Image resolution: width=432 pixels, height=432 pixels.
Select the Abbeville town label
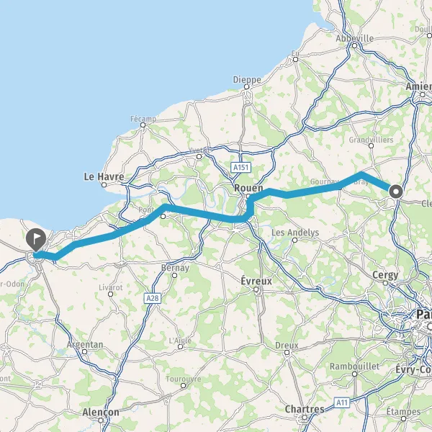pyautogui.click(x=354, y=38)
